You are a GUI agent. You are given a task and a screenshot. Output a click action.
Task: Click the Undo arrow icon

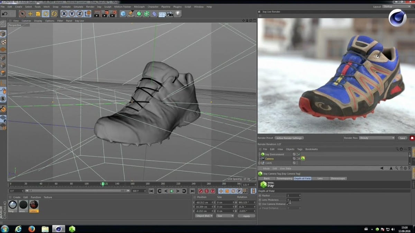(4, 14)
